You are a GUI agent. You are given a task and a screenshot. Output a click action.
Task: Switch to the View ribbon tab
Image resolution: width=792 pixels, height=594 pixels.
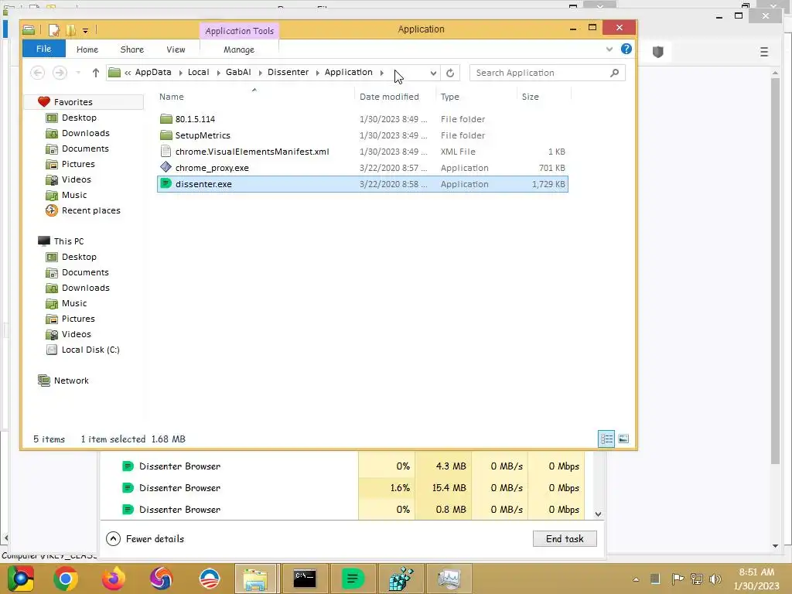[176, 49]
